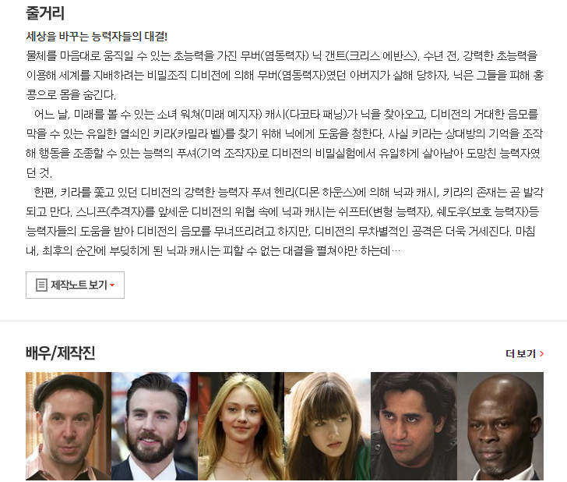Click the line ending with 콩으로 몸을 숨긴다.
The image size is (567, 482).
click(71, 95)
